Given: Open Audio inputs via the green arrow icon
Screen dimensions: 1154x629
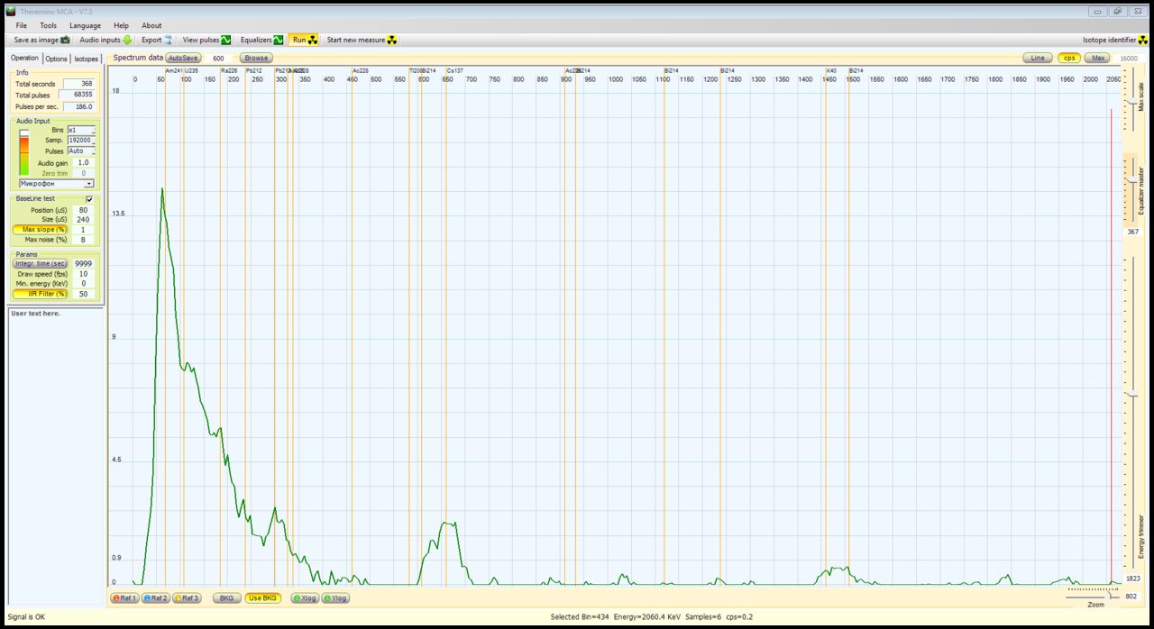Looking at the screenshot, I should point(127,40).
